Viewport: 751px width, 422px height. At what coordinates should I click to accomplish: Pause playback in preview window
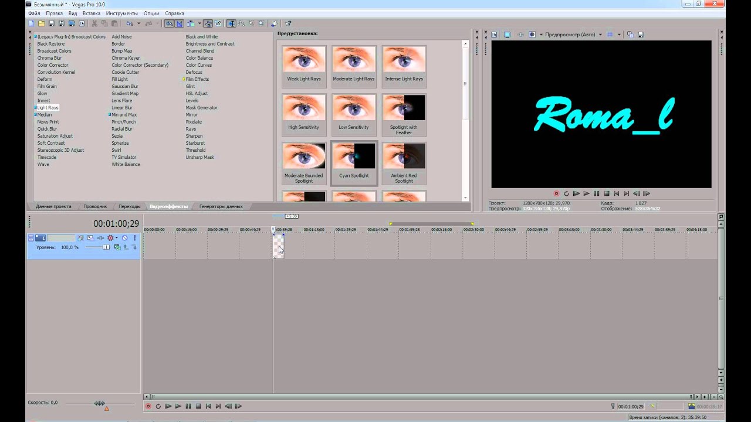(x=597, y=193)
